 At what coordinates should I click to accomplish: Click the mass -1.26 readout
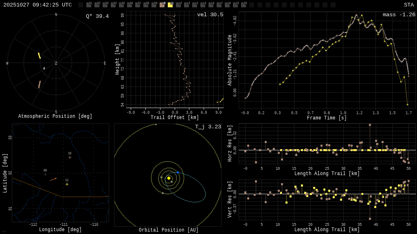point(399,15)
